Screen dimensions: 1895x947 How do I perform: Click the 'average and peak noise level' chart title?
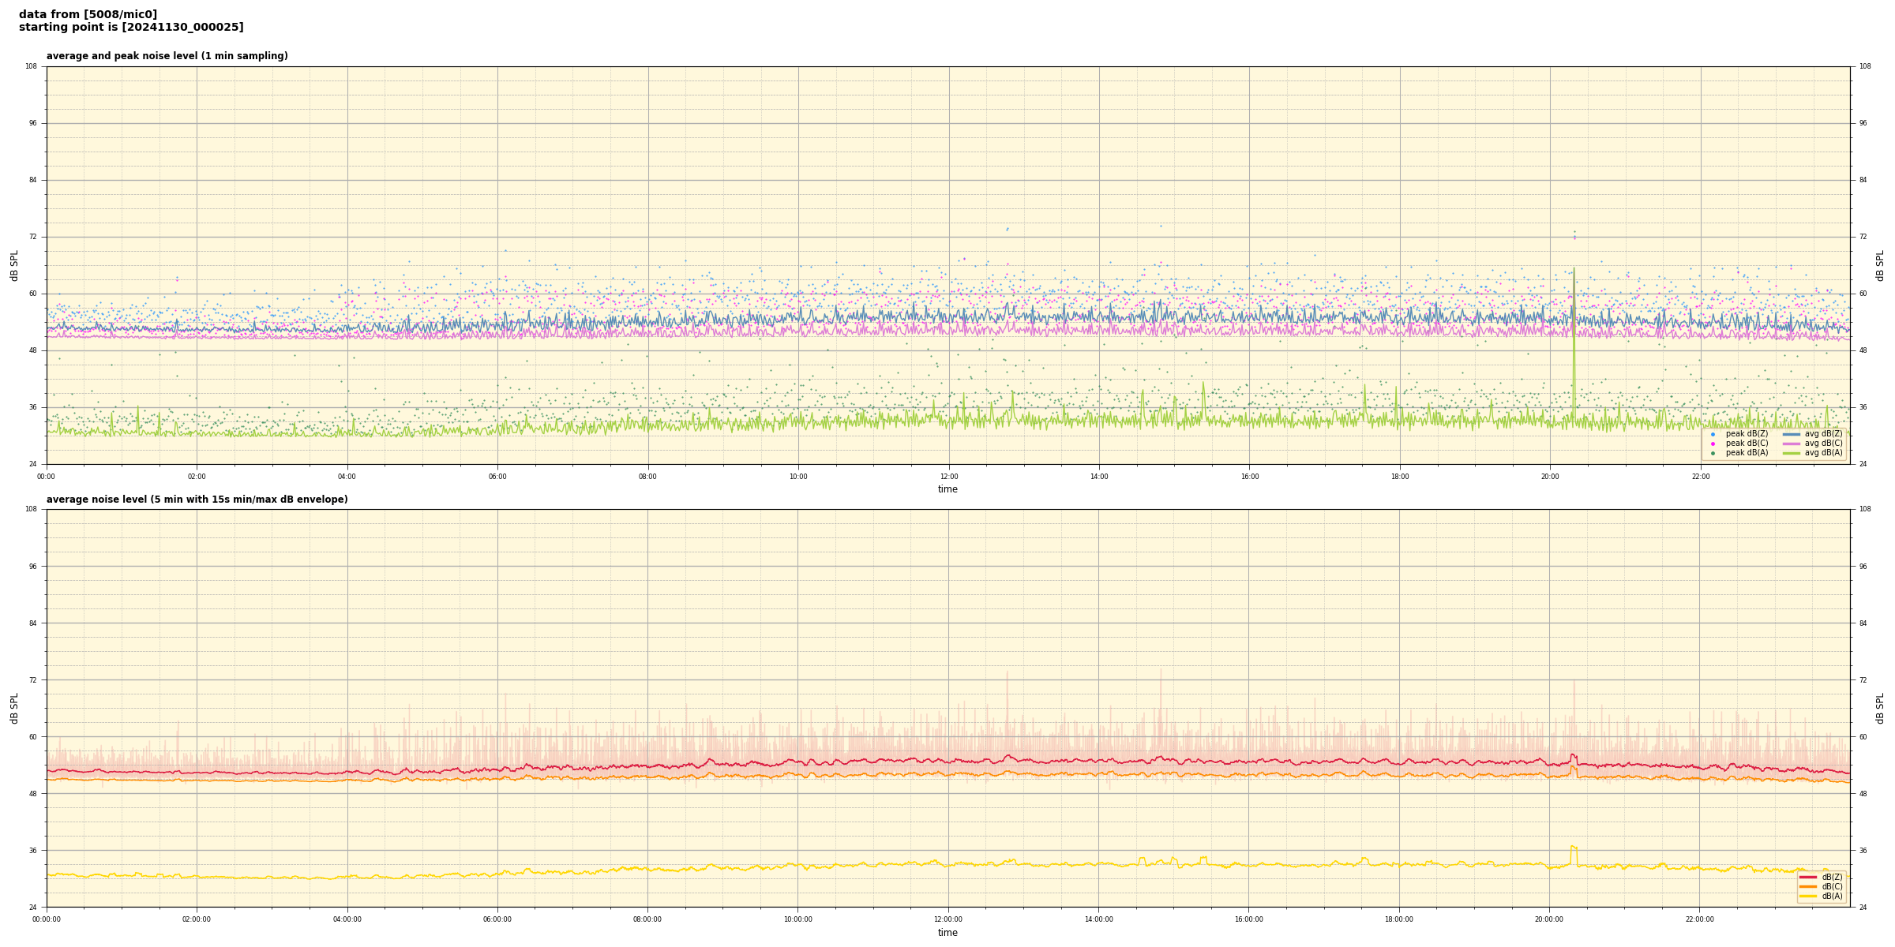(x=167, y=56)
